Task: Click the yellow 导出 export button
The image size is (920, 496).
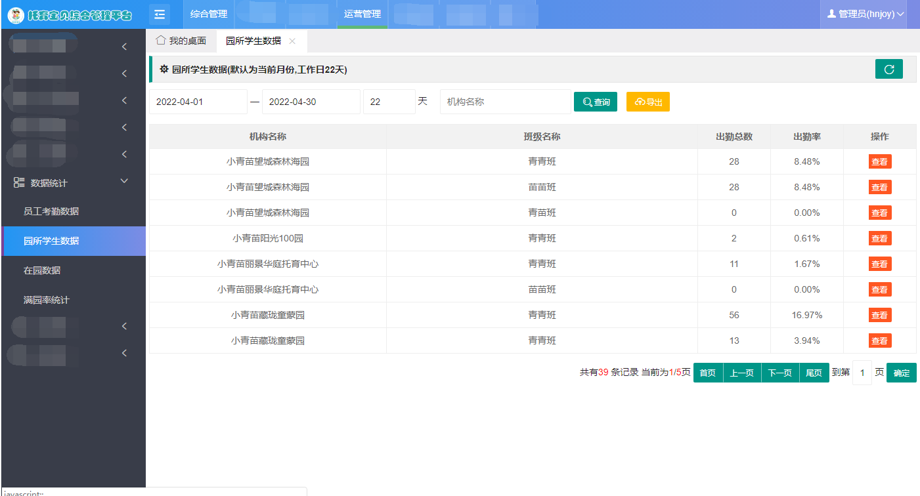Action: [648, 102]
